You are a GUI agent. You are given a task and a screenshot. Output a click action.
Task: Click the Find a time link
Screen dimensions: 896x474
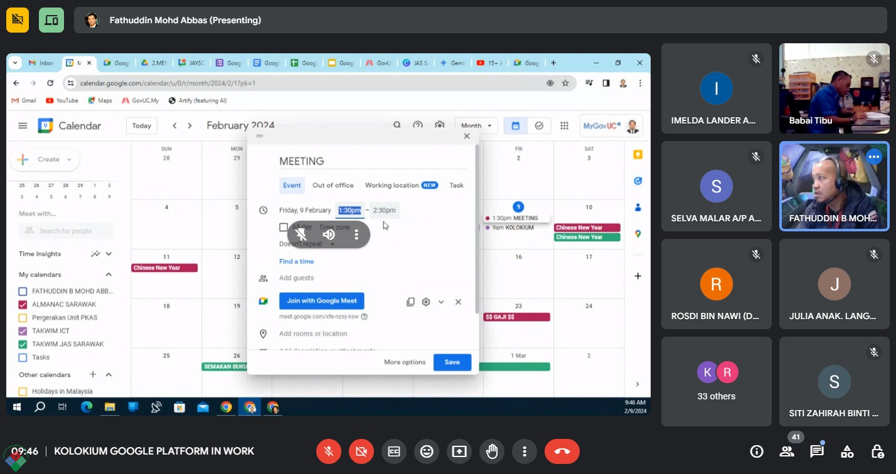(x=297, y=261)
